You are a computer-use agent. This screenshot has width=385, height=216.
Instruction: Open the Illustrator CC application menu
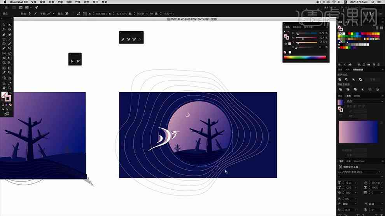pyautogui.click(x=19, y=2)
